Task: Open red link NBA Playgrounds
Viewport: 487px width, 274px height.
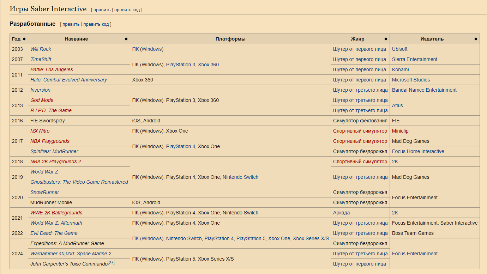Action: (x=50, y=141)
